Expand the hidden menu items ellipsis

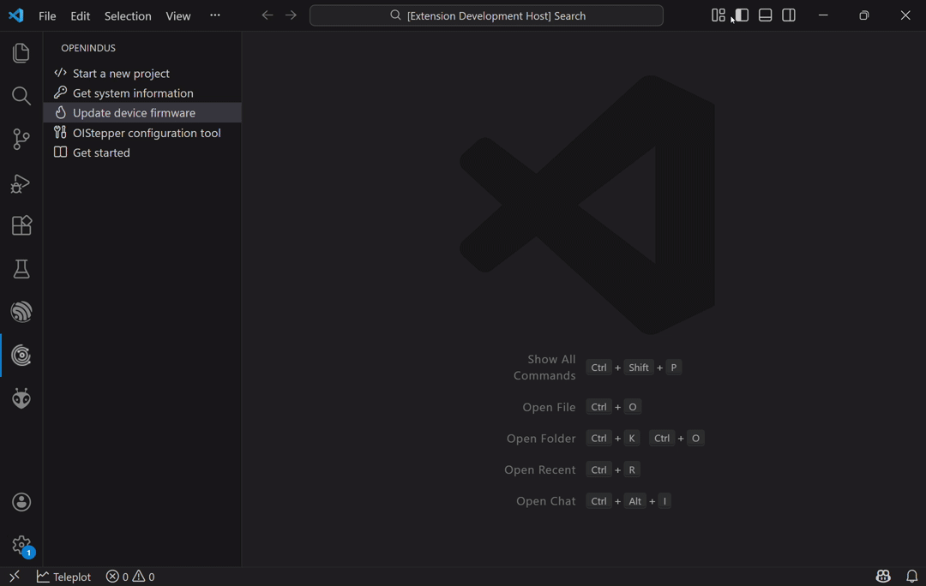(x=215, y=15)
